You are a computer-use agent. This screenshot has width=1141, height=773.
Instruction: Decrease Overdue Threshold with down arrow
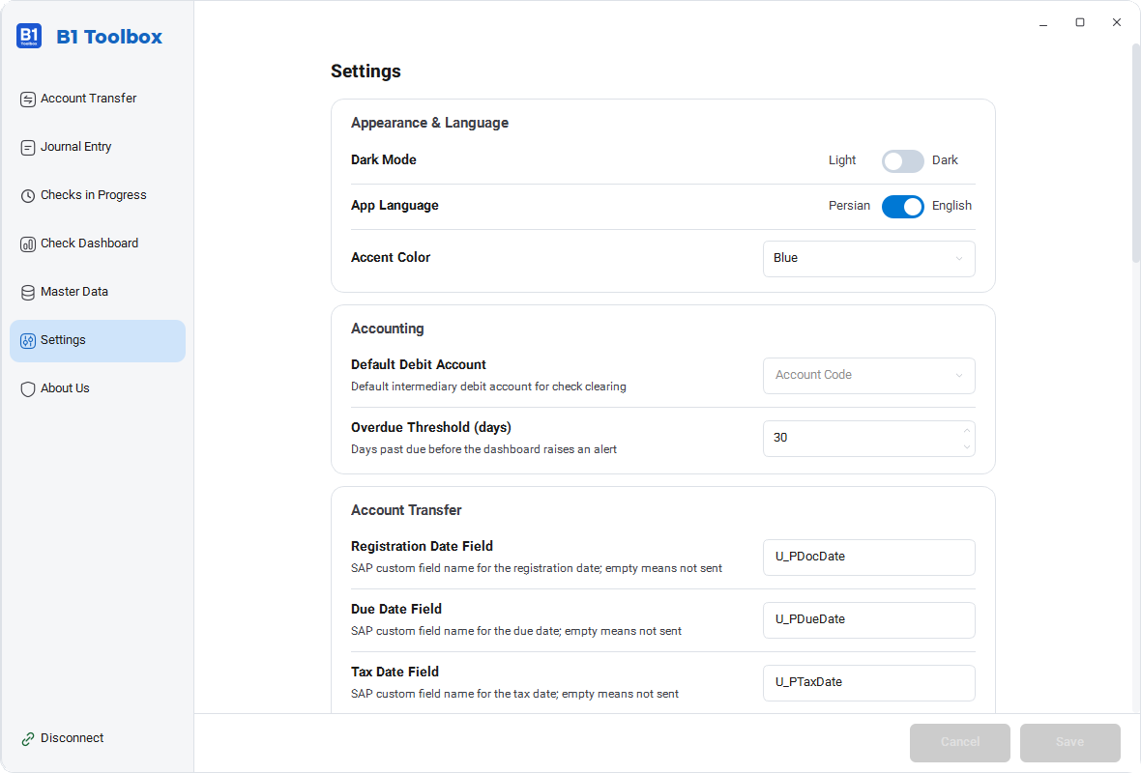point(966,446)
